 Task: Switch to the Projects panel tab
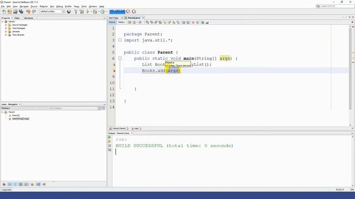click(x=6, y=18)
